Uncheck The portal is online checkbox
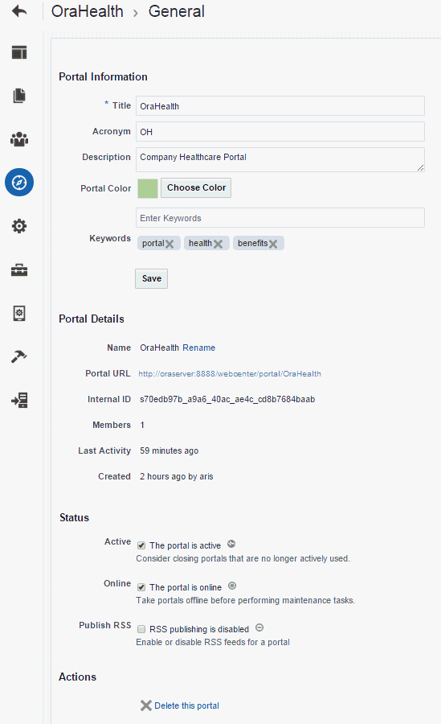The image size is (441, 724). point(141,587)
